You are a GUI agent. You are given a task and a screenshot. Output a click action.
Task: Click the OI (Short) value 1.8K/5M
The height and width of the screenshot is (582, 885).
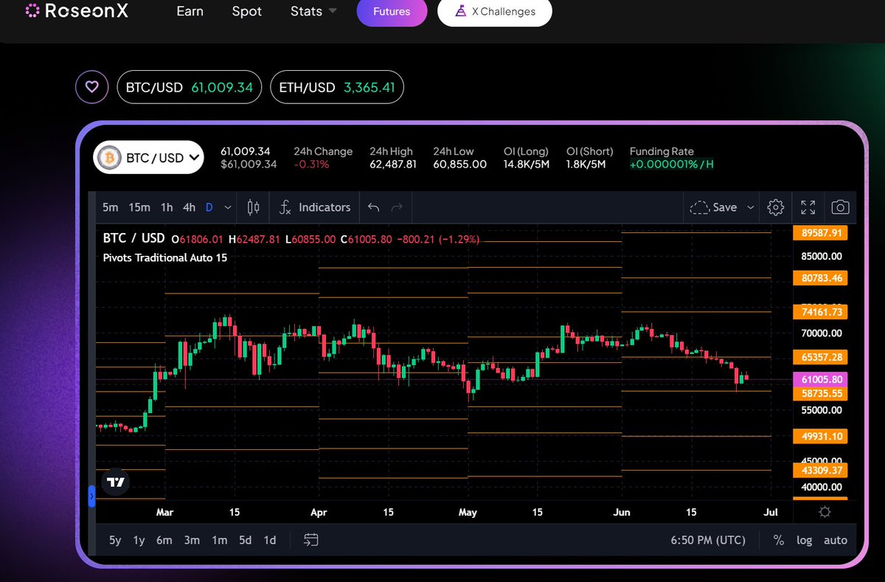[586, 164]
